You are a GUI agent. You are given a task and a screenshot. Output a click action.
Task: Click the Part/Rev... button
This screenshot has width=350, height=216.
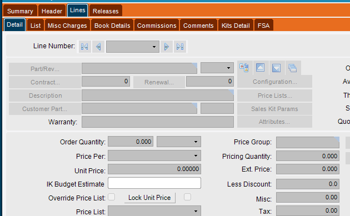pos(45,69)
